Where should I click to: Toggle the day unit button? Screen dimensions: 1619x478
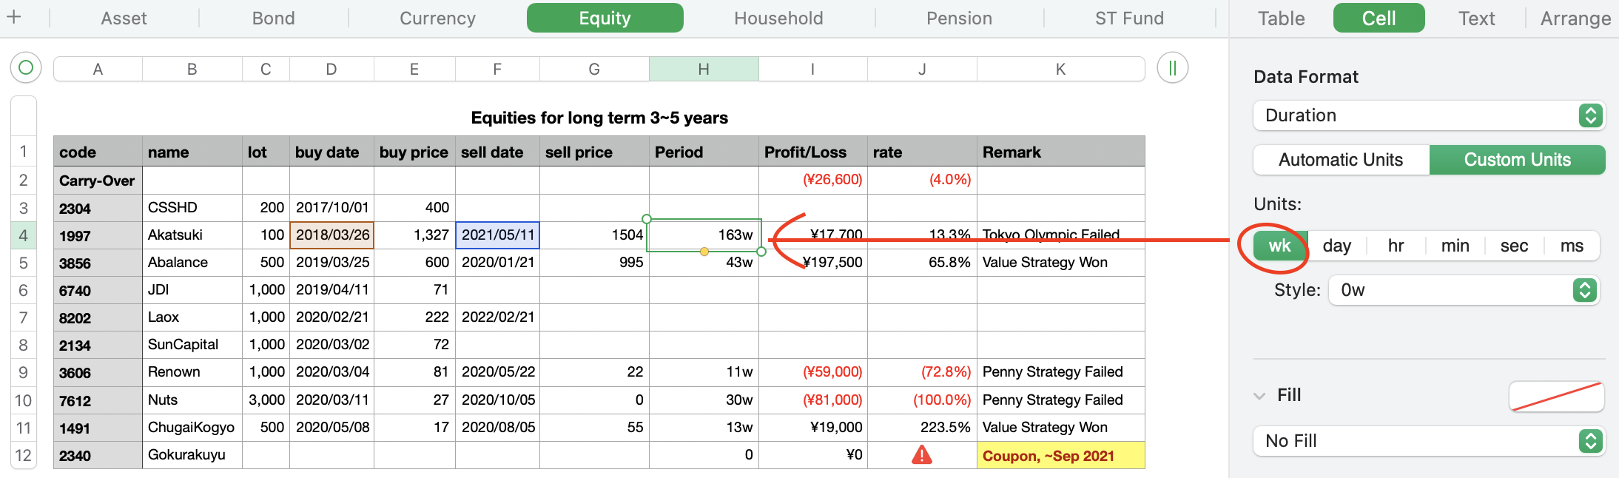(1336, 246)
